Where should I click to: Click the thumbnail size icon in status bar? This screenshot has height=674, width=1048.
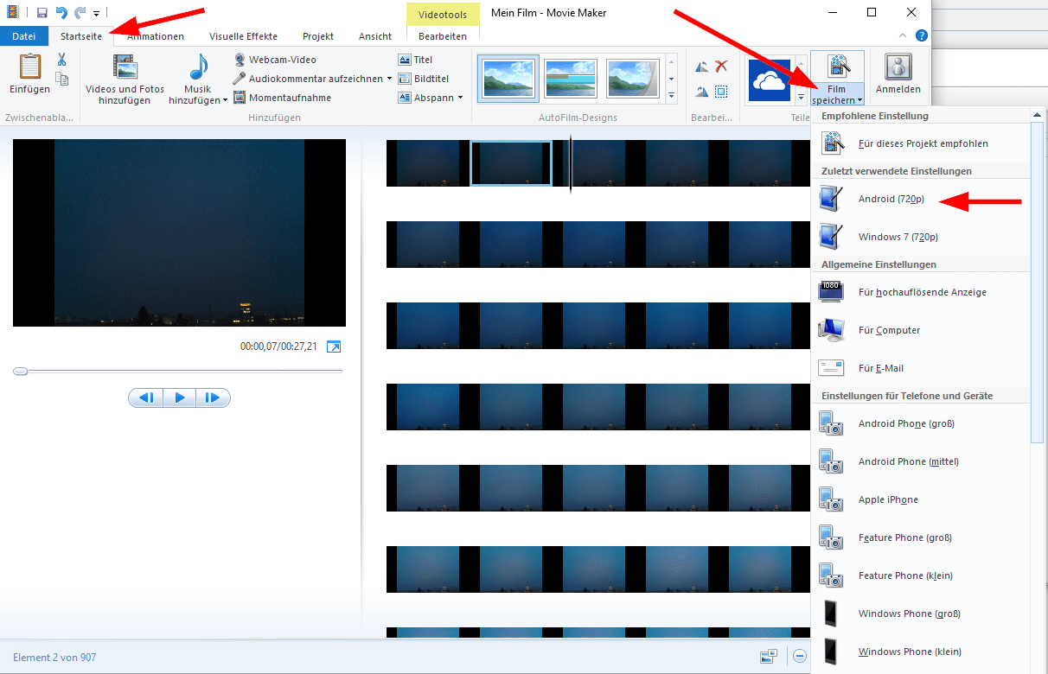[x=769, y=657]
